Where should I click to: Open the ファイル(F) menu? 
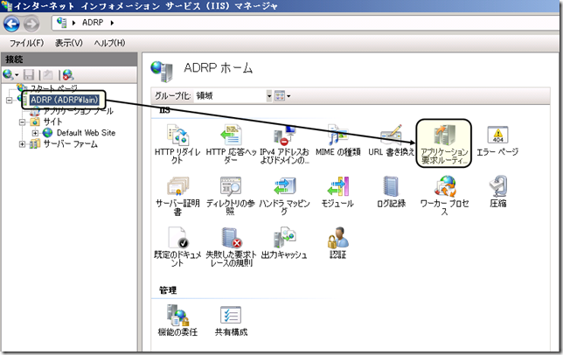pos(26,43)
